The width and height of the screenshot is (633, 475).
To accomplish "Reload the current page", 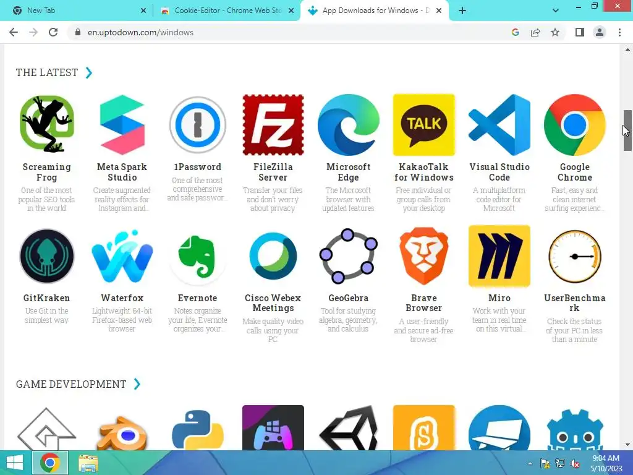I will point(53,32).
